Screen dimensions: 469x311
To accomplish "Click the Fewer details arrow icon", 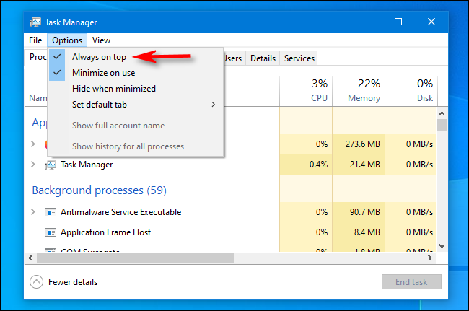I will pyautogui.click(x=36, y=282).
